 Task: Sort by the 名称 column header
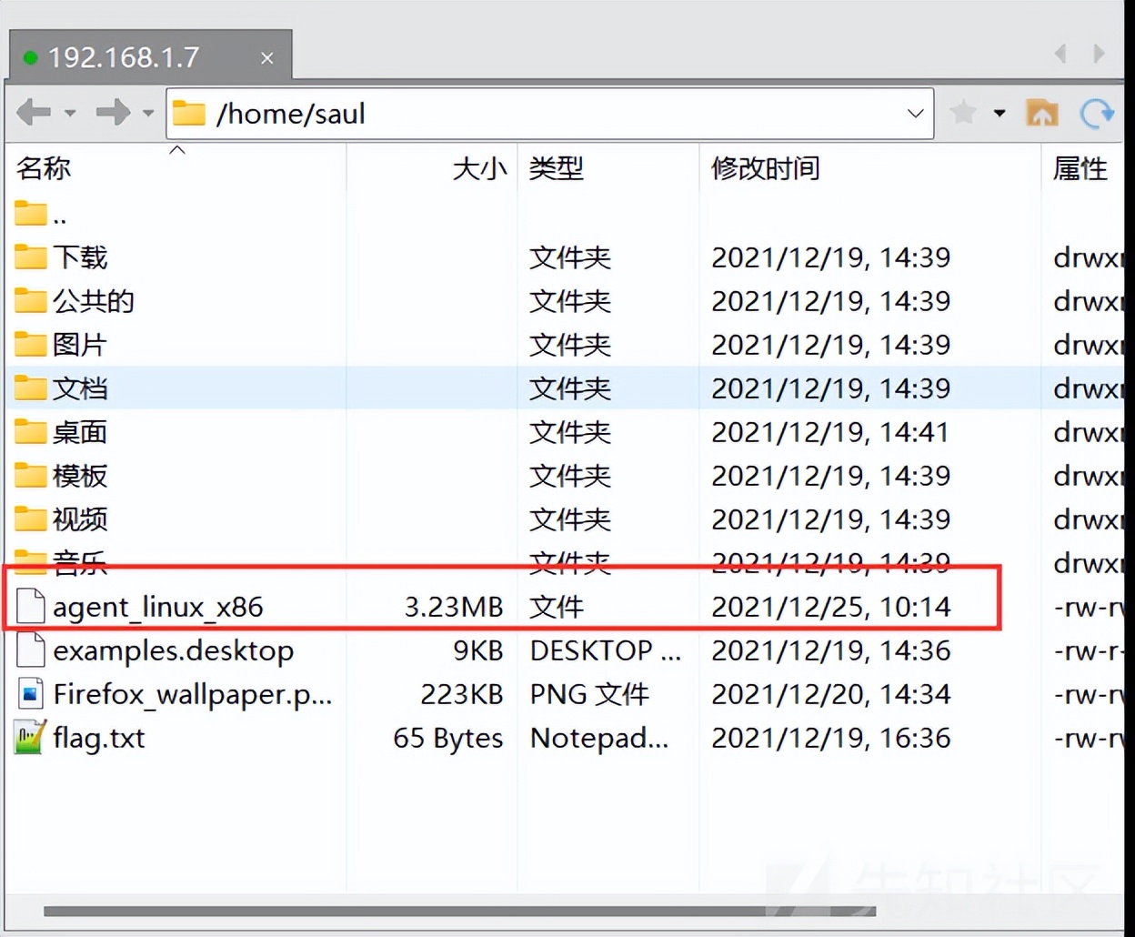(x=44, y=168)
